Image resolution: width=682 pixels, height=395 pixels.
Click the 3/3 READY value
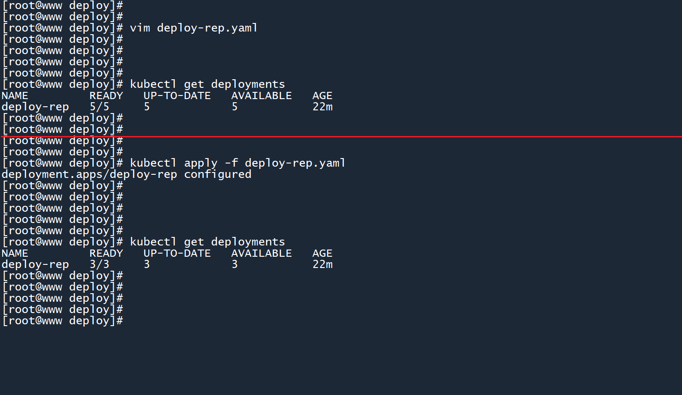pyautogui.click(x=99, y=264)
